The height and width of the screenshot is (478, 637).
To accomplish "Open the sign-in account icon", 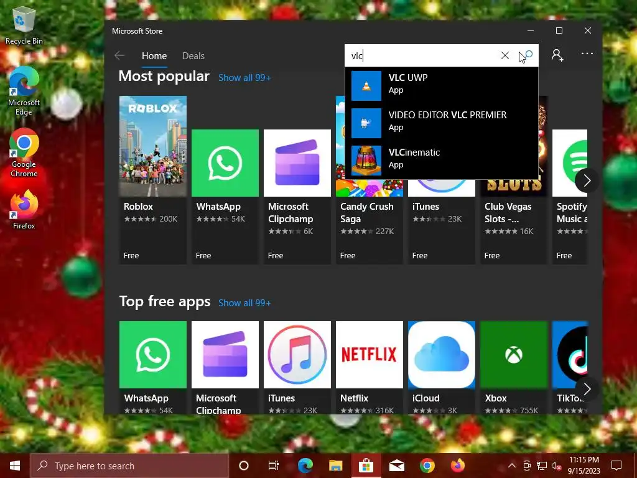I will coord(557,55).
